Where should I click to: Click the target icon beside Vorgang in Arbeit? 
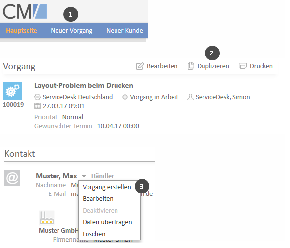pyautogui.click(x=125, y=97)
